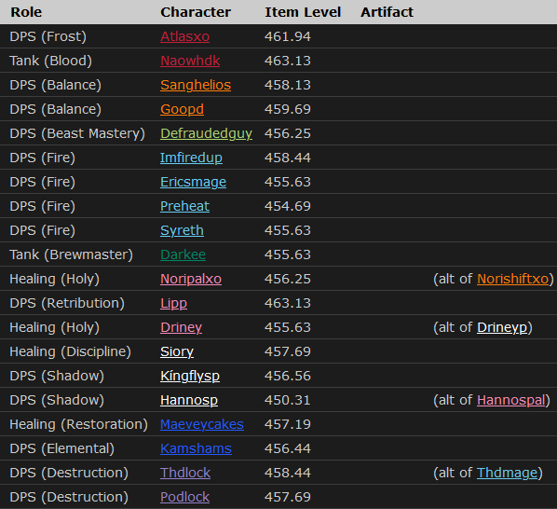Screen dimensions: 557x509
Task: Visit the Goopd character page
Action: click(x=182, y=109)
